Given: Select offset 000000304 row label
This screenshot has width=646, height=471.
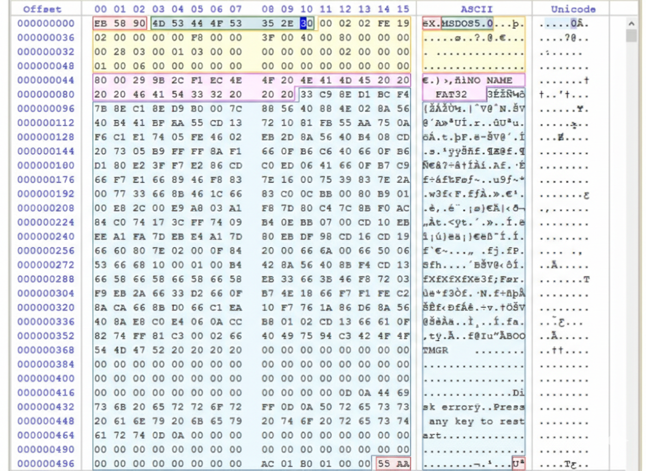Looking at the screenshot, I should click(x=46, y=293).
